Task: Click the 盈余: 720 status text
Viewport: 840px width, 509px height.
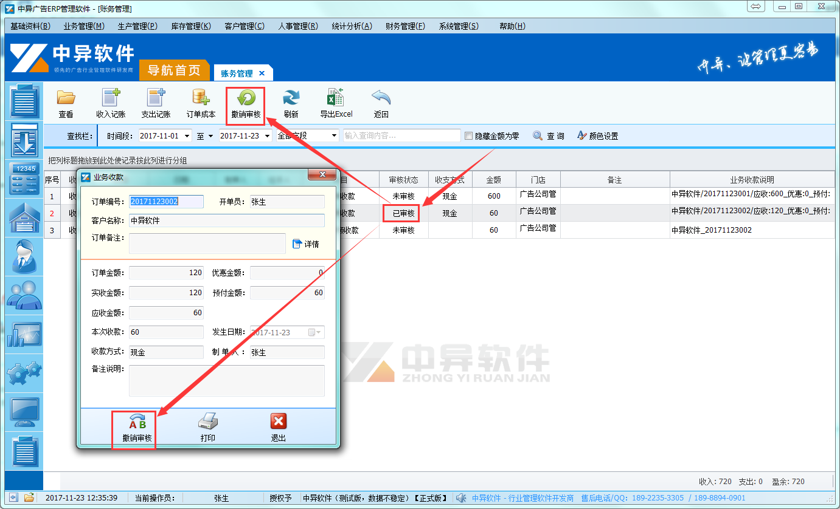Action: [x=787, y=482]
